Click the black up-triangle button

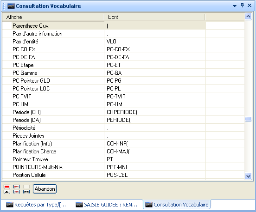pyautogui.click(x=7, y=192)
